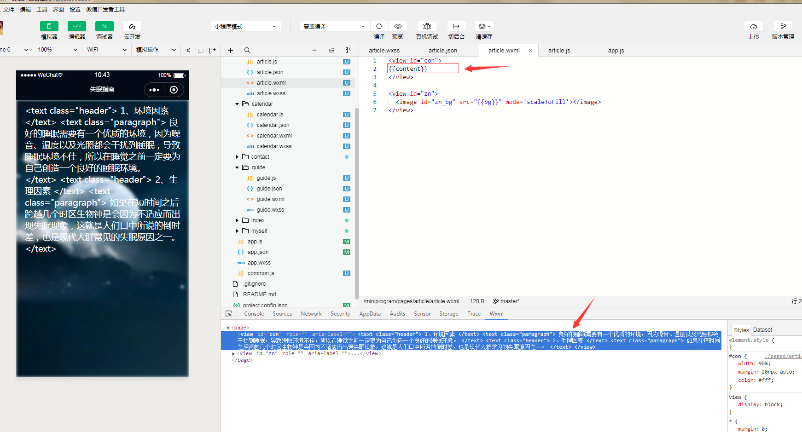Toggle the 模拟器 simulator panel
This screenshot has width=802, height=432.
tap(49, 26)
